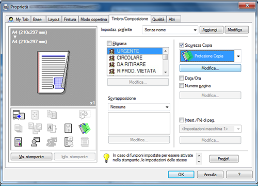Click the document with color chart icon
Image resolution: width=258 pixels, height=186 pixels.
coord(18,142)
